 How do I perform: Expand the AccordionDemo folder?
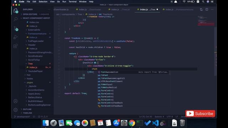click(x=36, y=90)
